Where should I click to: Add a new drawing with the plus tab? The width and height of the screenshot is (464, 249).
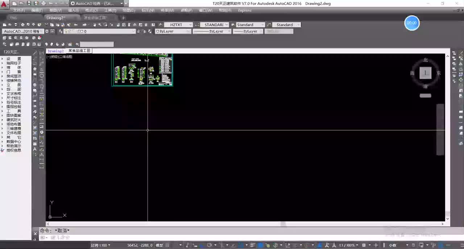pyautogui.click(x=123, y=17)
